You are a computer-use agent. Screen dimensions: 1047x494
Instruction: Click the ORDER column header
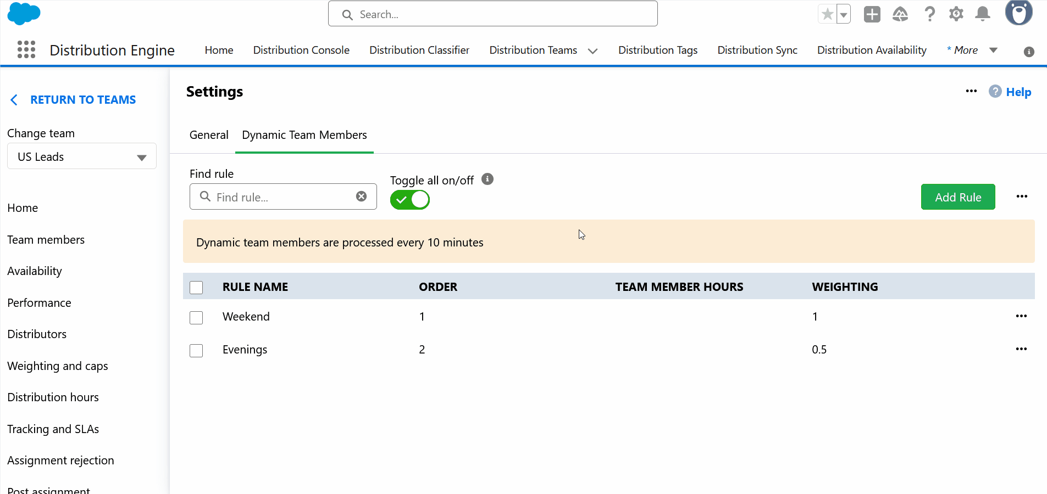pyautogui.click(x=438, y=287)
